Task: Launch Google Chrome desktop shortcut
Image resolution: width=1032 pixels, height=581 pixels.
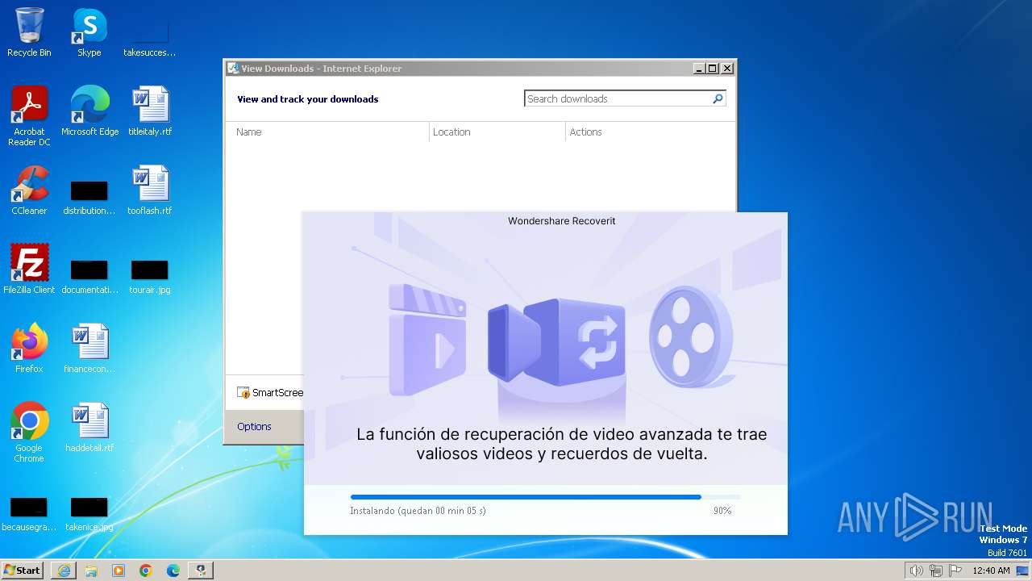Action: [x=29, y=433]
